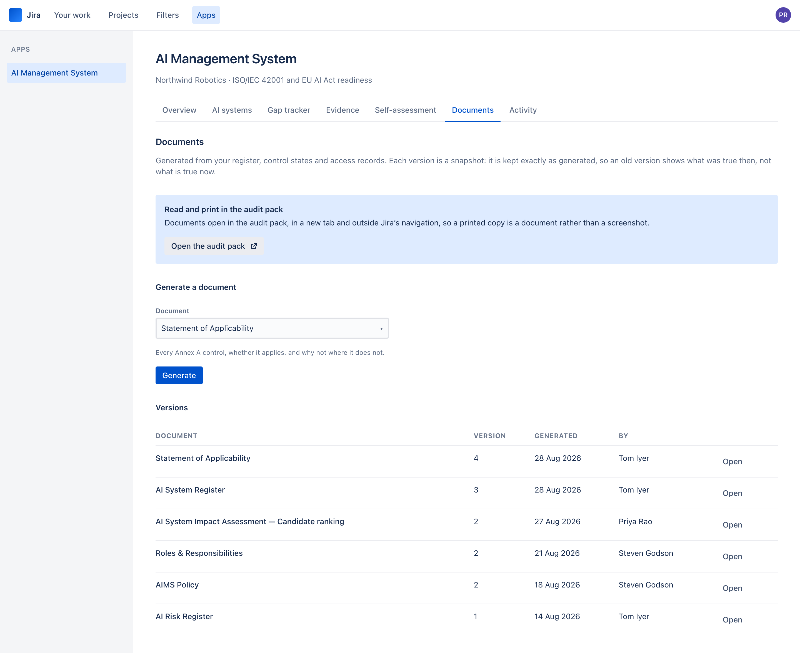Screen dimensions: 800x653
Task: Open the Filters menu
Action: [x=167, y=15]
